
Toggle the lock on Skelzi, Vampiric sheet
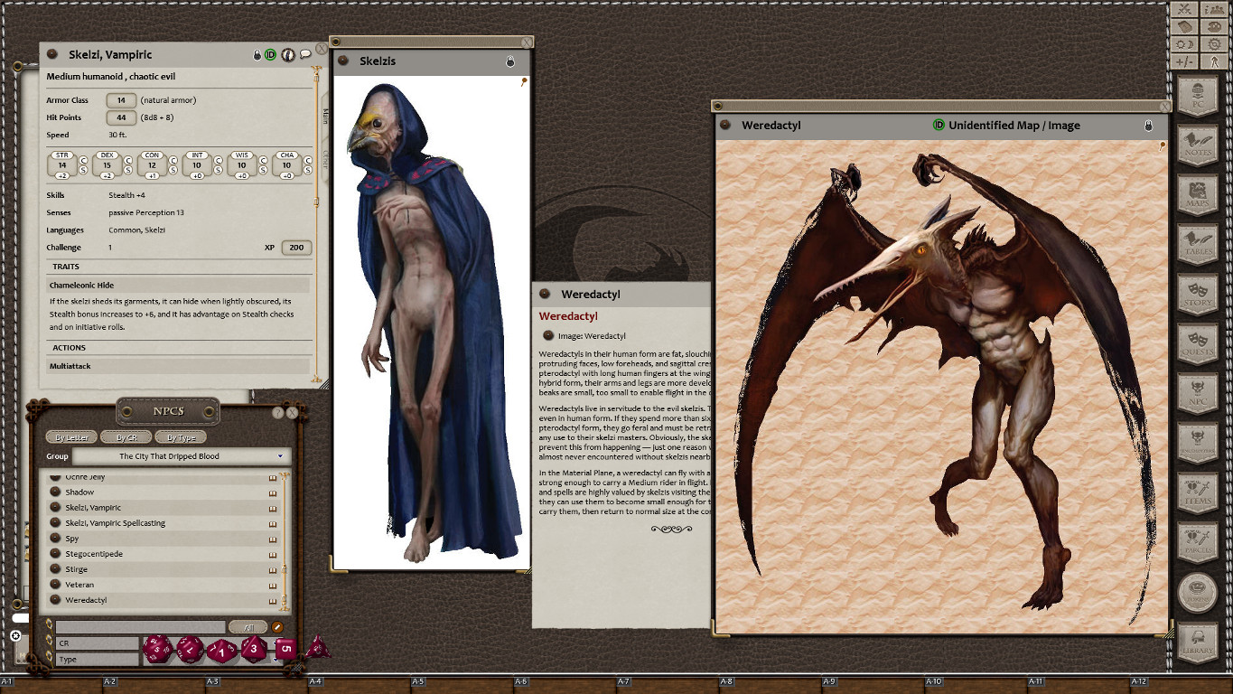pyautogui.click(x=257, y=55)
